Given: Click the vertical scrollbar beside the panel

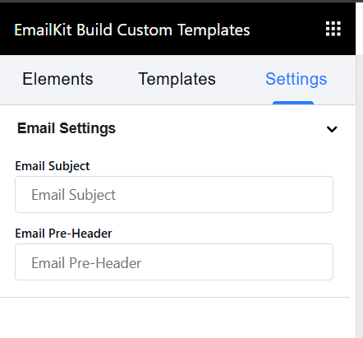Looking at the screenshot, I should 359,197.
